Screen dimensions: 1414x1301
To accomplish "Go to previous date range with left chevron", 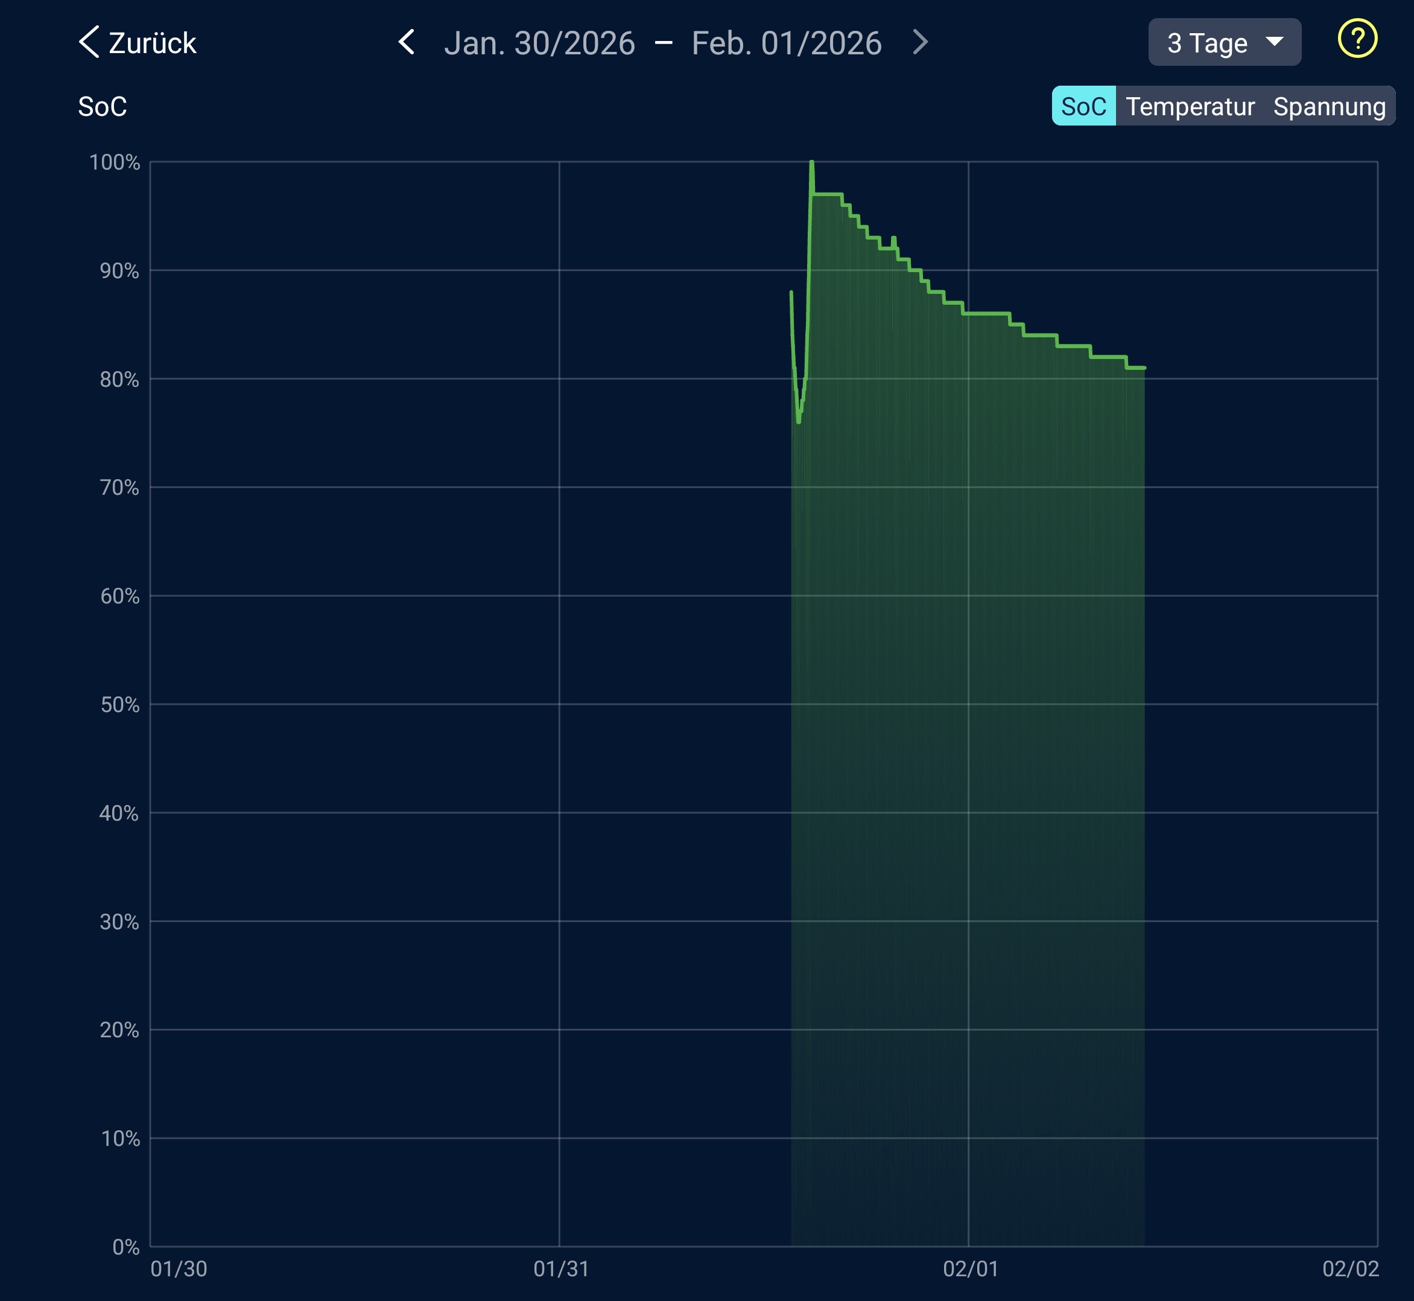I will 407,42.
